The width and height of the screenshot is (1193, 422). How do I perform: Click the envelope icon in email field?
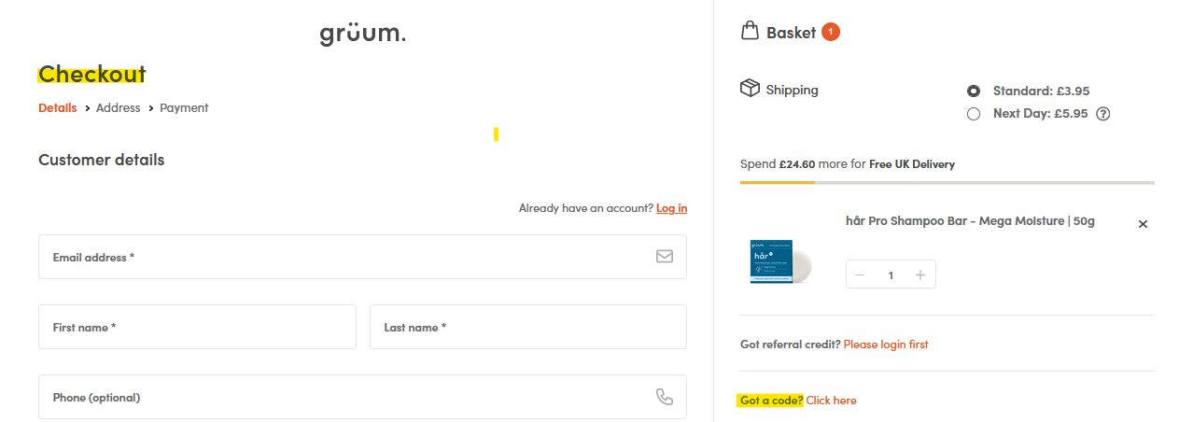click(664, 257)
